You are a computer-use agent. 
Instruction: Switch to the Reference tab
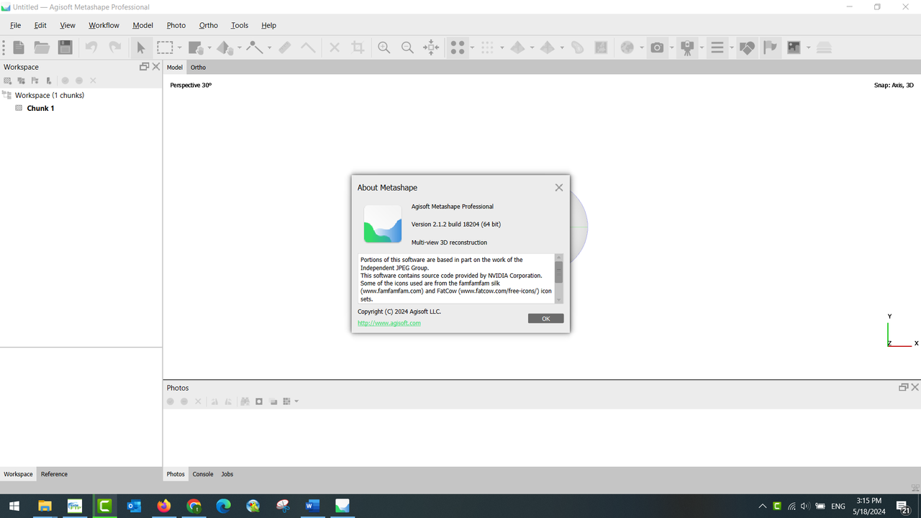(x=54, y=474)
